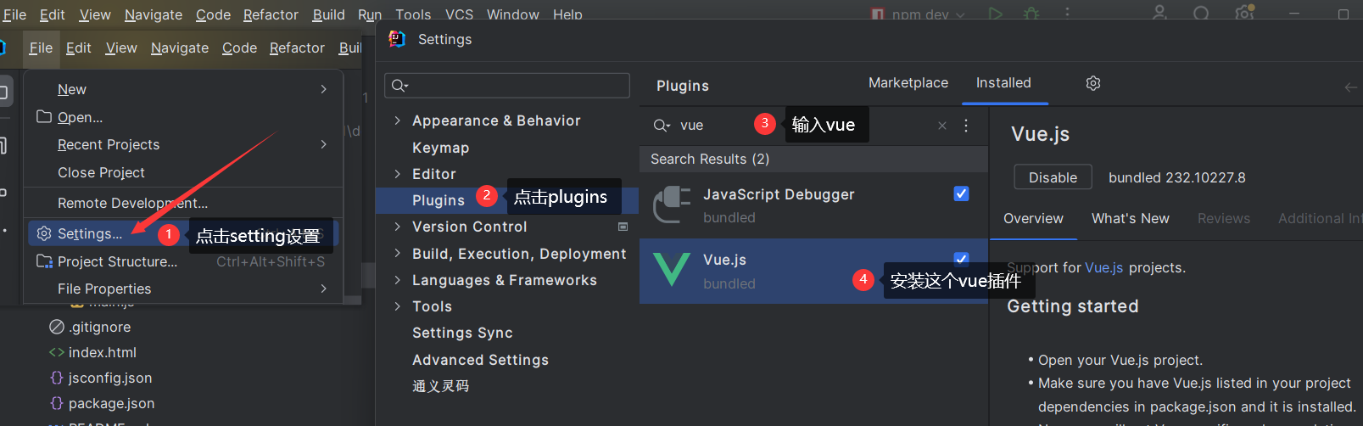1363x426 pixels.
Task: Open the File Properties submenu arrow
Action: 323,289
